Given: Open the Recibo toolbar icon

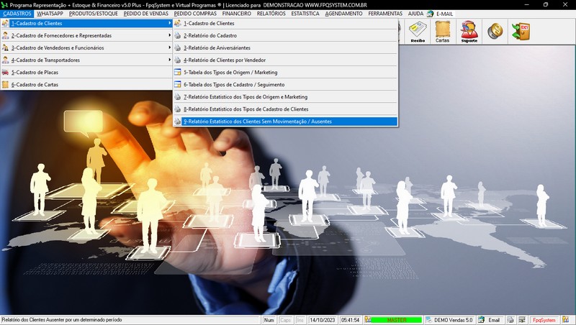Looking at the screenshot, I should 417,31.
